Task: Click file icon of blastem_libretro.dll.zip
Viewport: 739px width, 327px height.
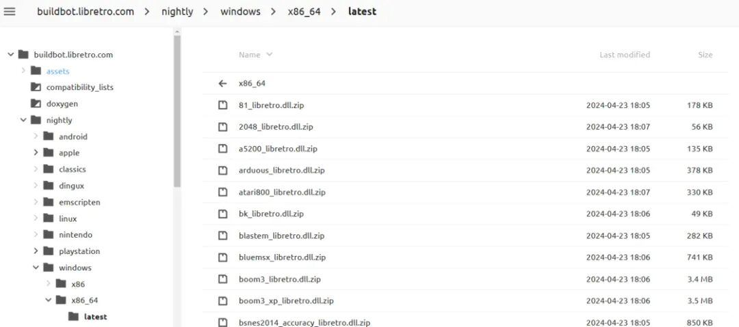Action: click(223, 236)
